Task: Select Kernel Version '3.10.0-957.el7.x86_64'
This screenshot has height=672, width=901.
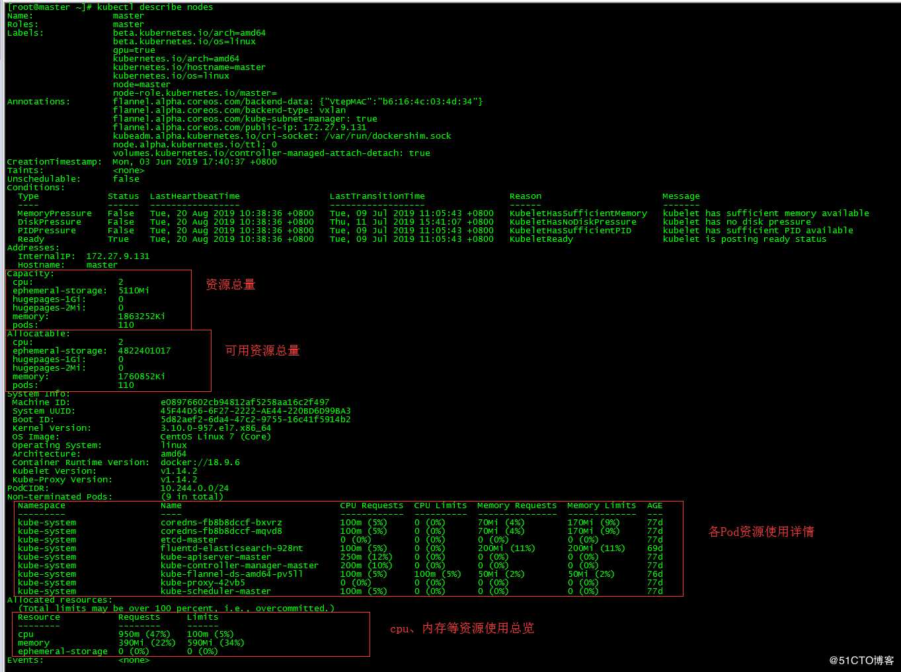Action: (215, 428)
